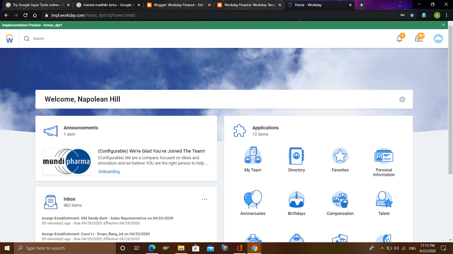
Task: Mute the volume from the system tray
Action: point(396,248)
